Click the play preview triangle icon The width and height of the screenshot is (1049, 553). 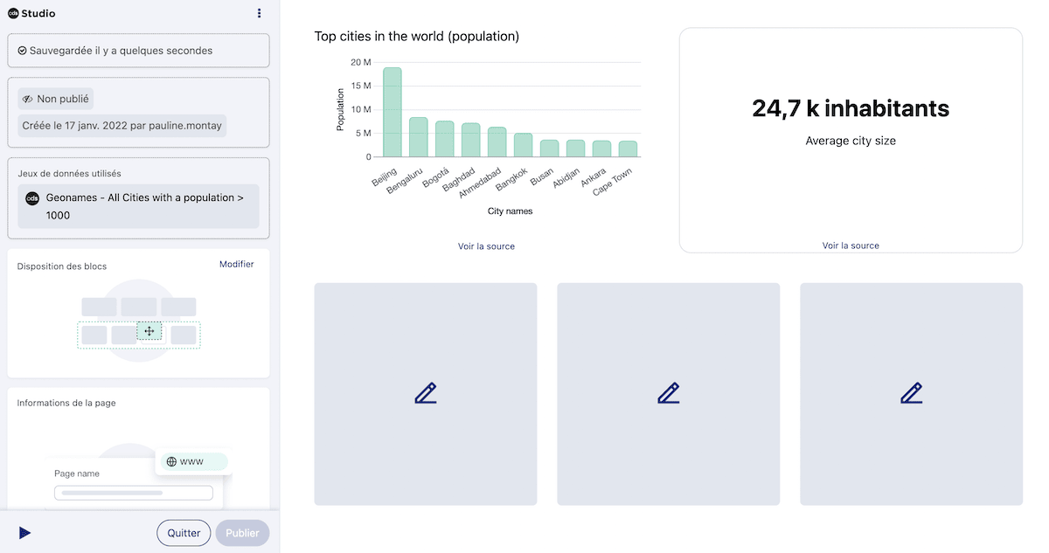click(x=24, y=533)
